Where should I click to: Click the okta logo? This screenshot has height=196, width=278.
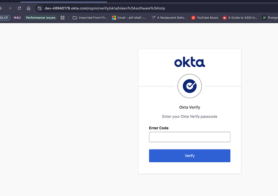point(189,62)
